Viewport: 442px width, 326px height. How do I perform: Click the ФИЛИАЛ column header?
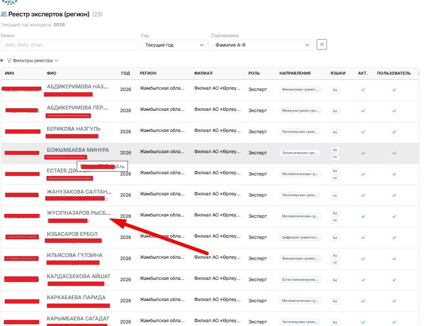[203, 73]
